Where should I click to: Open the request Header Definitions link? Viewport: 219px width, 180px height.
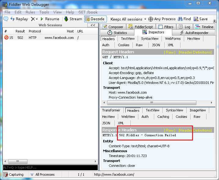(x=195, y=52)
